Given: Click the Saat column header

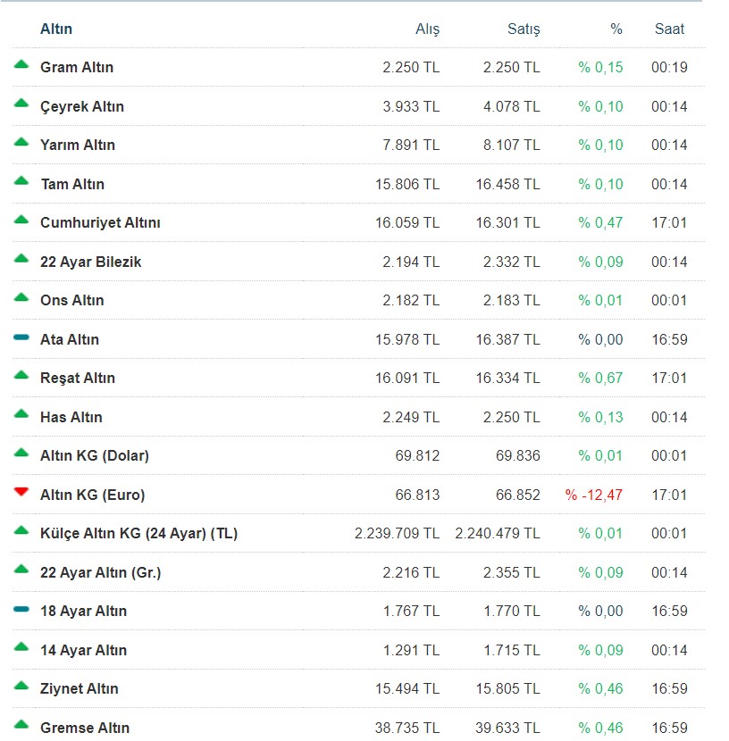Looking at the screenshot, I should (669, 29).
